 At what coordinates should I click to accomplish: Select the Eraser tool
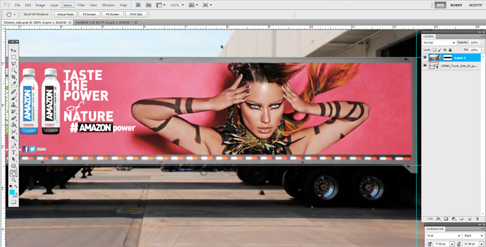click(x=14, y=118)
